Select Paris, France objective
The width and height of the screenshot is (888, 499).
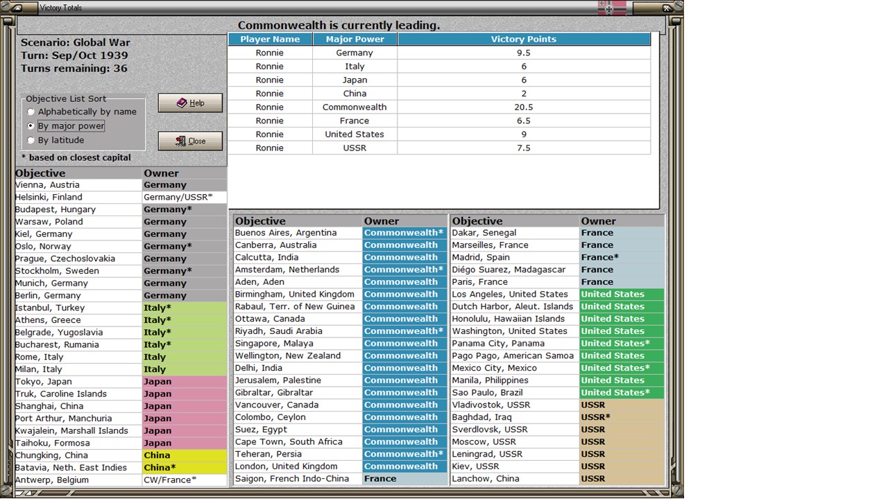pos(515,282)
